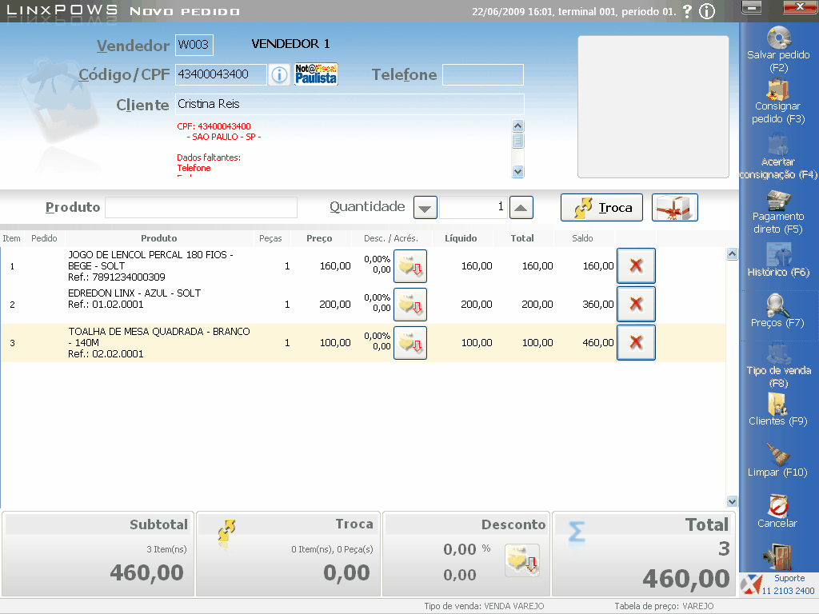Decrease quantity with down arrow
819x614 pixels.
[x=425, y=208]
